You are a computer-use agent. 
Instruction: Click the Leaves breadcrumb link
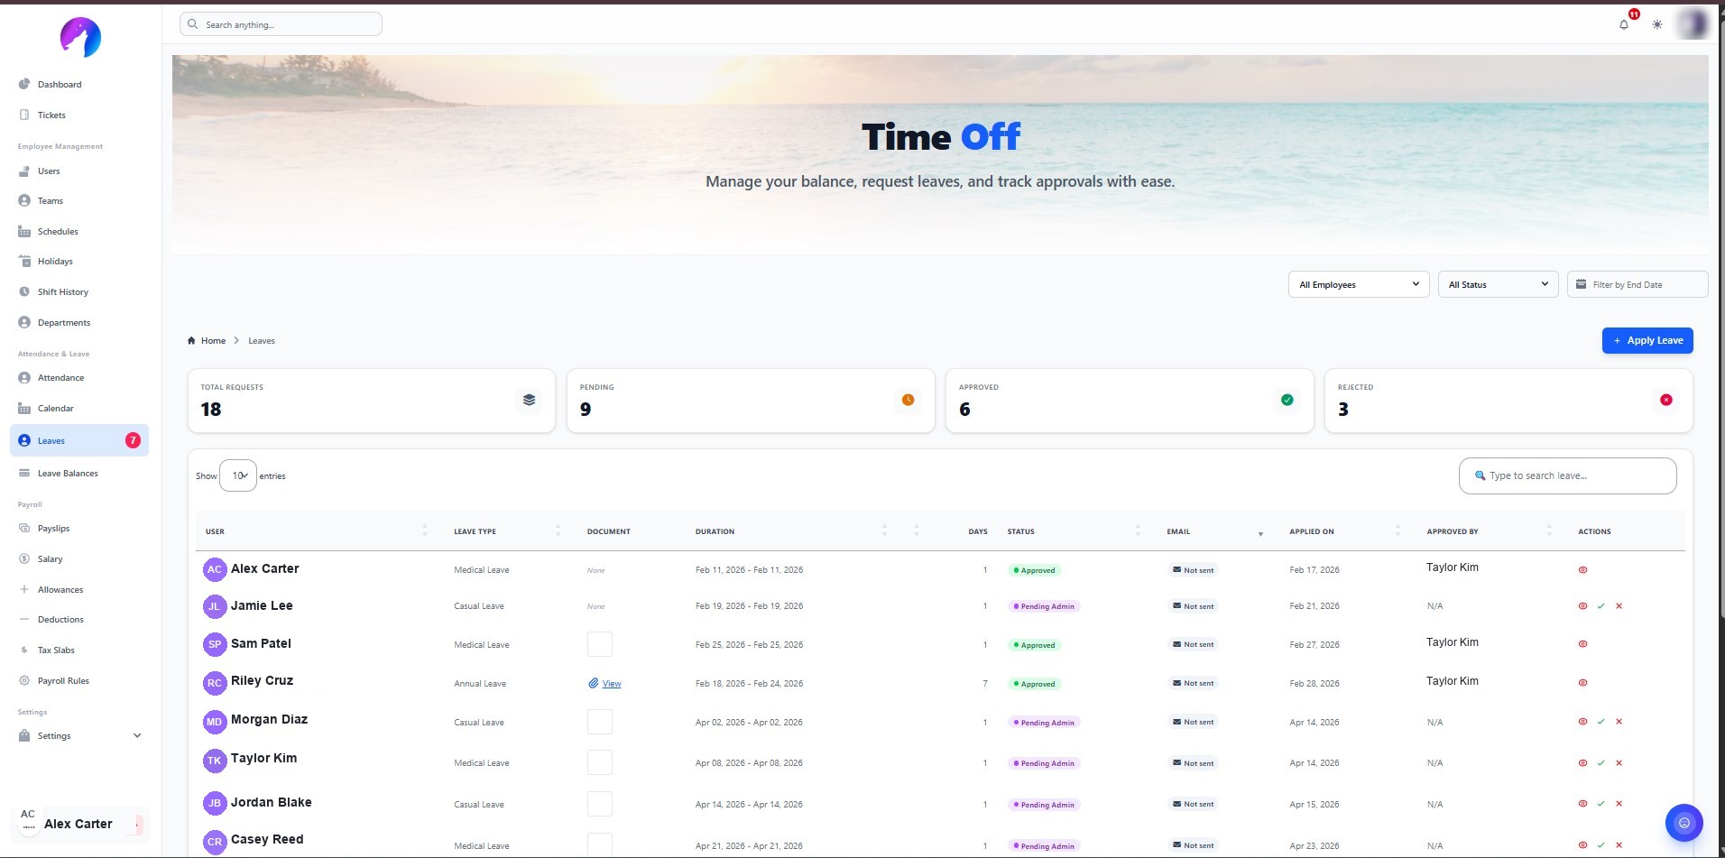[x=262, y=341]
